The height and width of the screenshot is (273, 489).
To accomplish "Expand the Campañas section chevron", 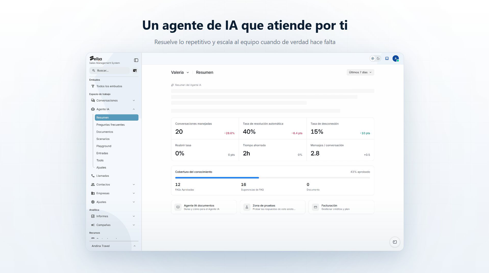I will tap(134, 225).
